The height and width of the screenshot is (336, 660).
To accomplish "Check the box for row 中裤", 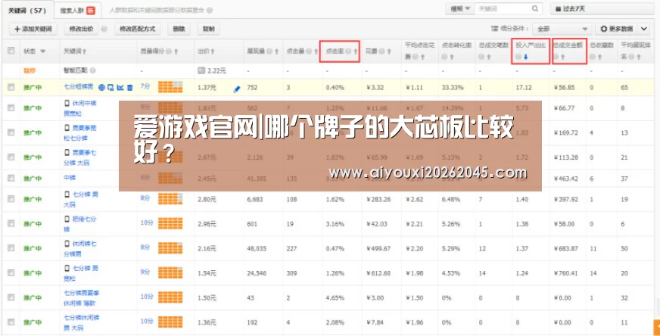I will 11,178.
